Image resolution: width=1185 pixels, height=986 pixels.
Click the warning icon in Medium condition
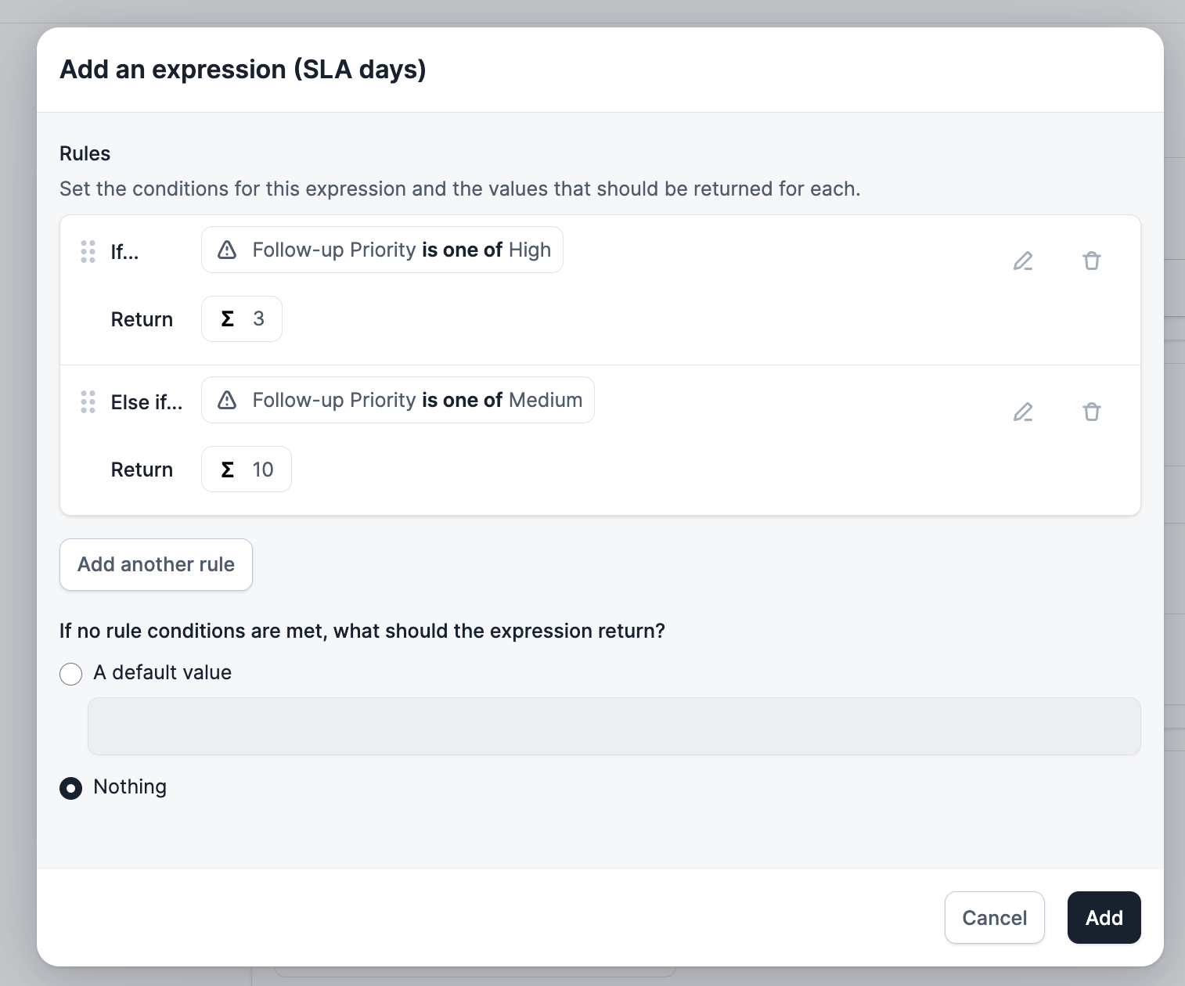[227, 400]
